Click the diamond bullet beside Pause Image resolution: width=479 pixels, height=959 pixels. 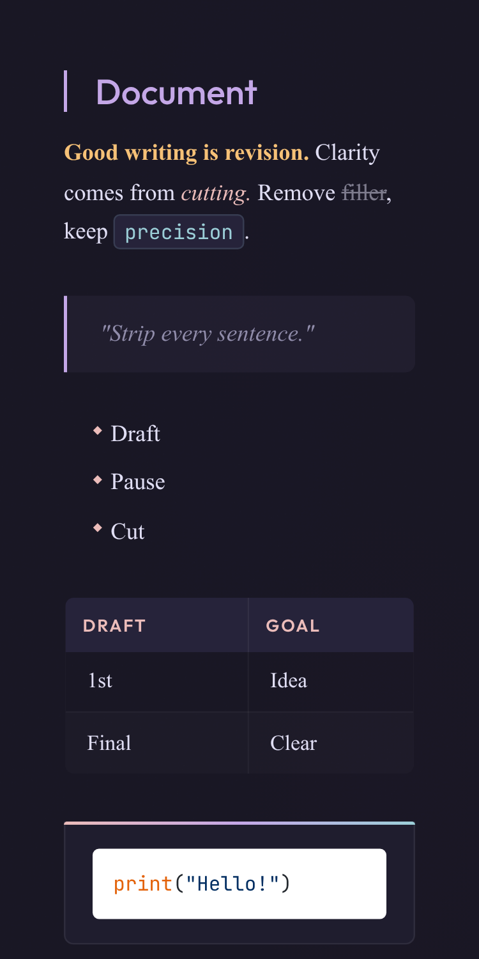[98, 479]
